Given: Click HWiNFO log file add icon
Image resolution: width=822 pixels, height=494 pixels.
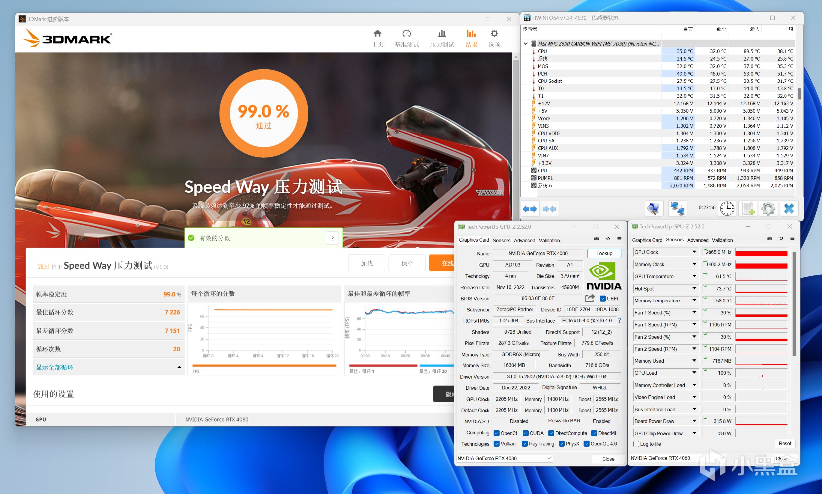Looking at the screenshot, I should pos(748,209).
